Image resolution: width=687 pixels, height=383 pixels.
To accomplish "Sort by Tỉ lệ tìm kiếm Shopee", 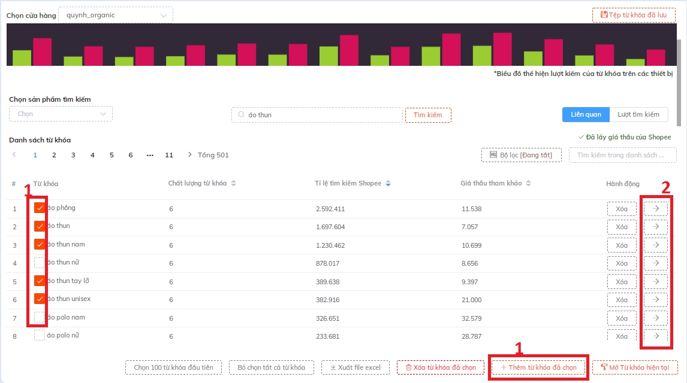I will coord(388,183).
